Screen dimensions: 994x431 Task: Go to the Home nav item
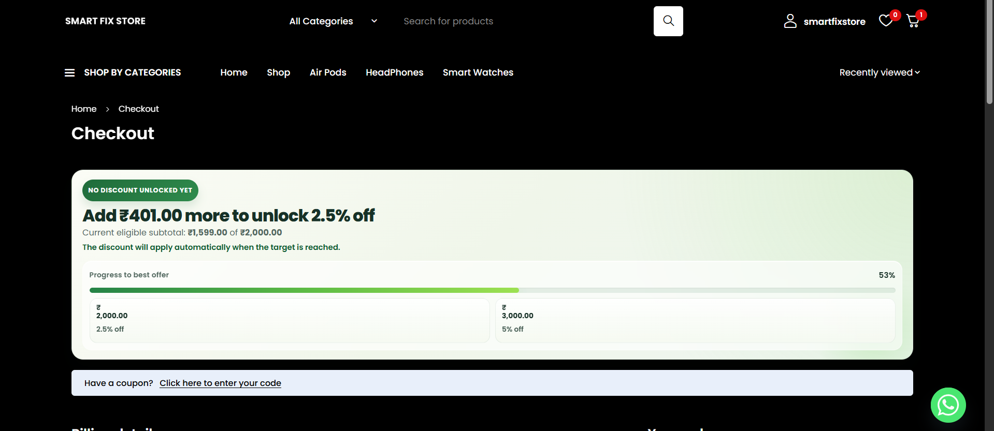click(234, 72)
